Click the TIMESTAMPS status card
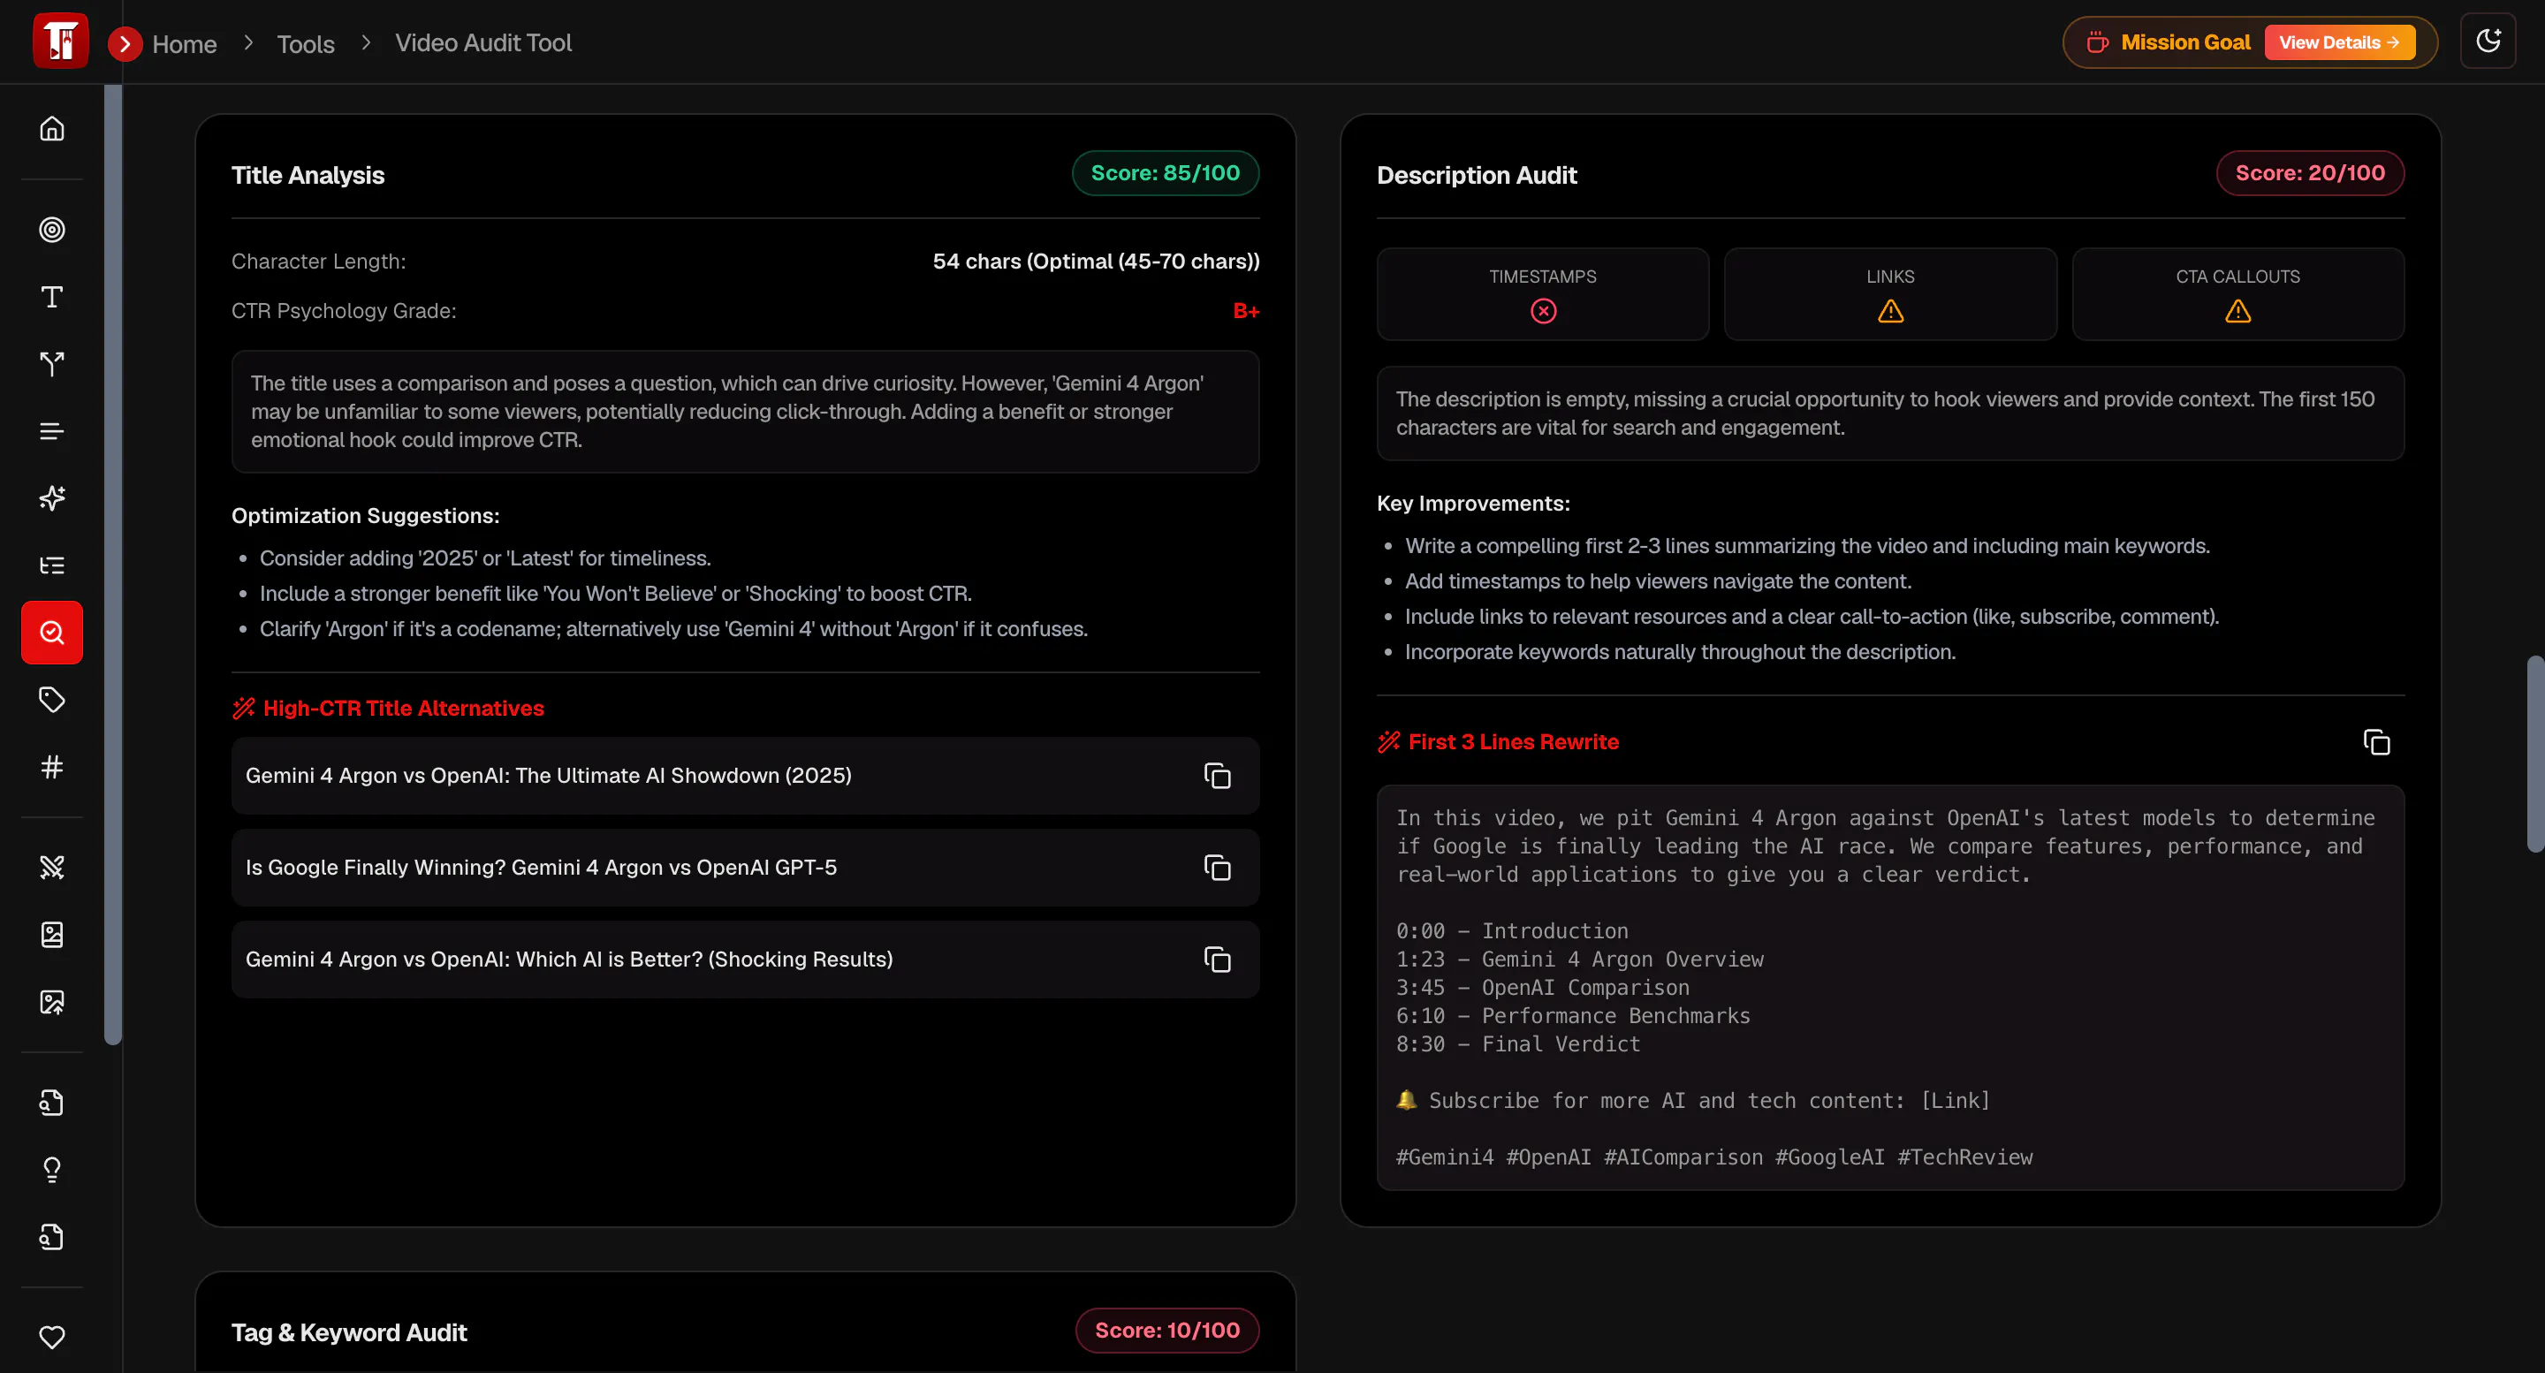2545x1373 pixels. click(x=1542, y=294)
